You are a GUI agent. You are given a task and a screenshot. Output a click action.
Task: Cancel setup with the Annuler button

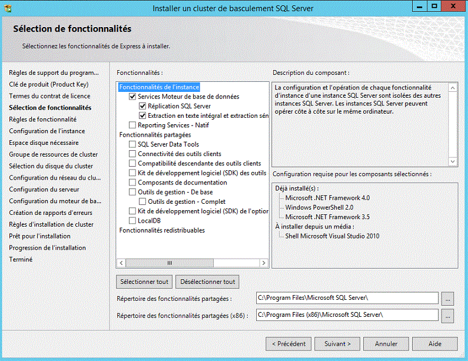pos(386,344)
